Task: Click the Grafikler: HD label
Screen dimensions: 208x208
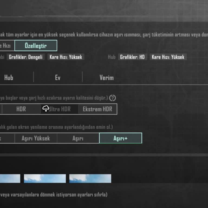Action: pyautogui.click(x=132, y=57)
